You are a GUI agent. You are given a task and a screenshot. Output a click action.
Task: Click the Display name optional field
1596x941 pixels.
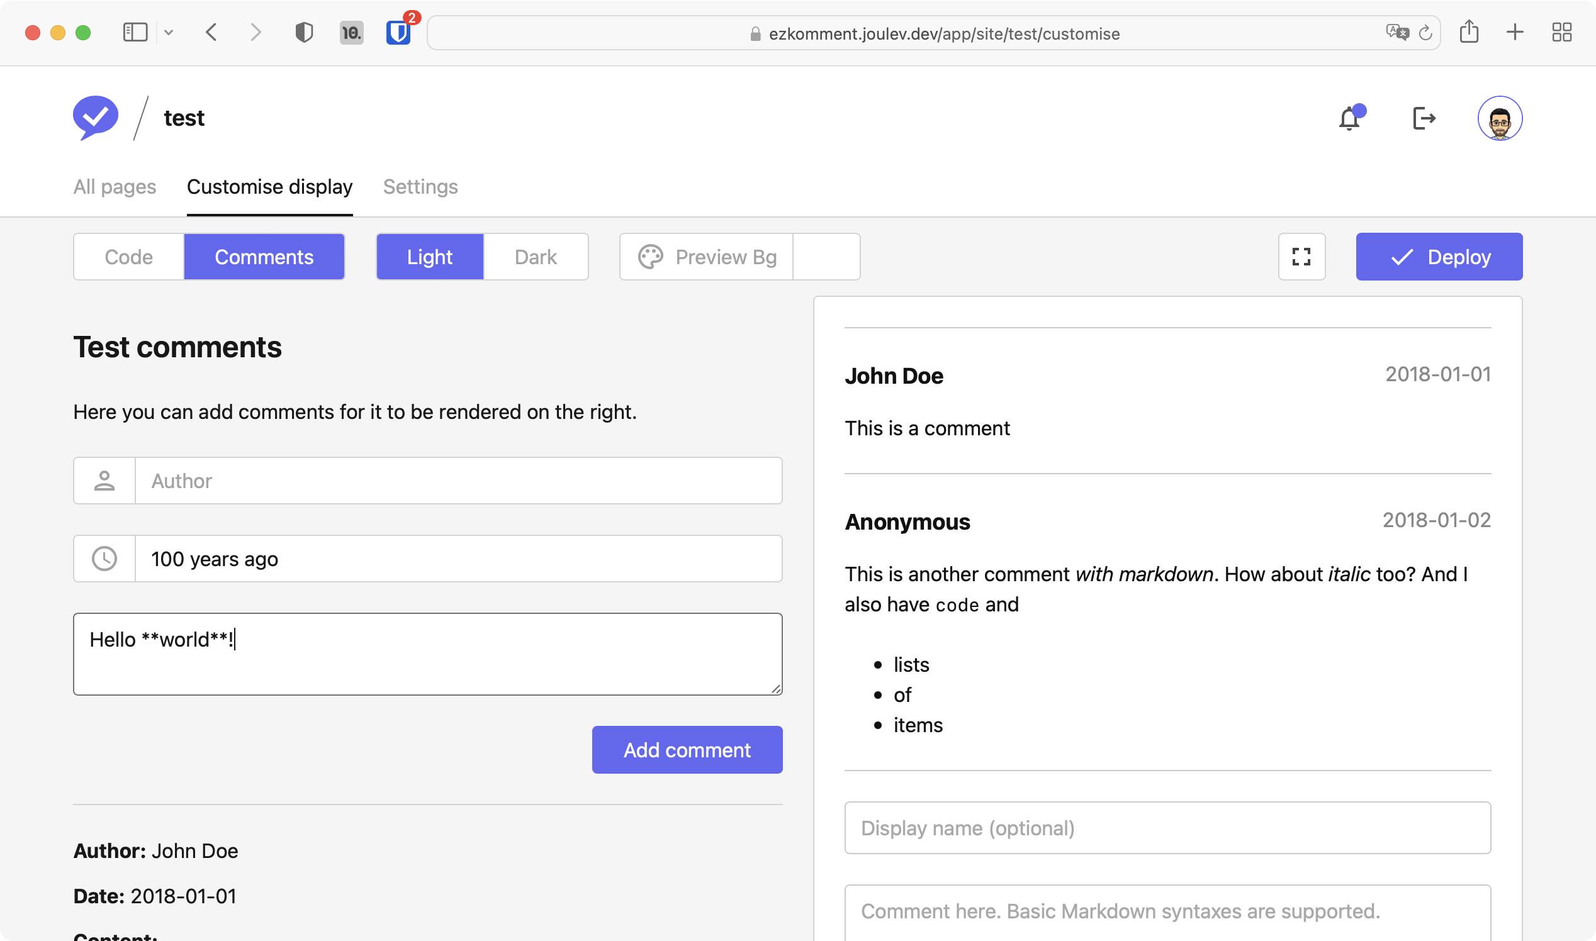coord(1167,828)
